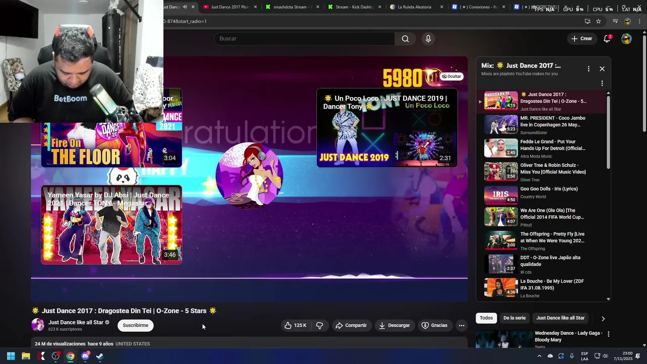Open options for Wednesday Dance suggestion
This screenshot has width=647, height=364.
point(609,334)
